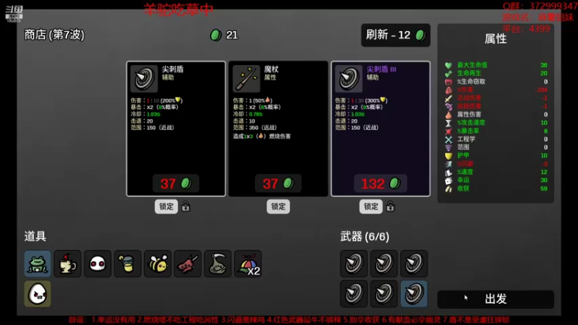Select the lemonade jar item
The image size is (578, 325).
click(128, 264)
